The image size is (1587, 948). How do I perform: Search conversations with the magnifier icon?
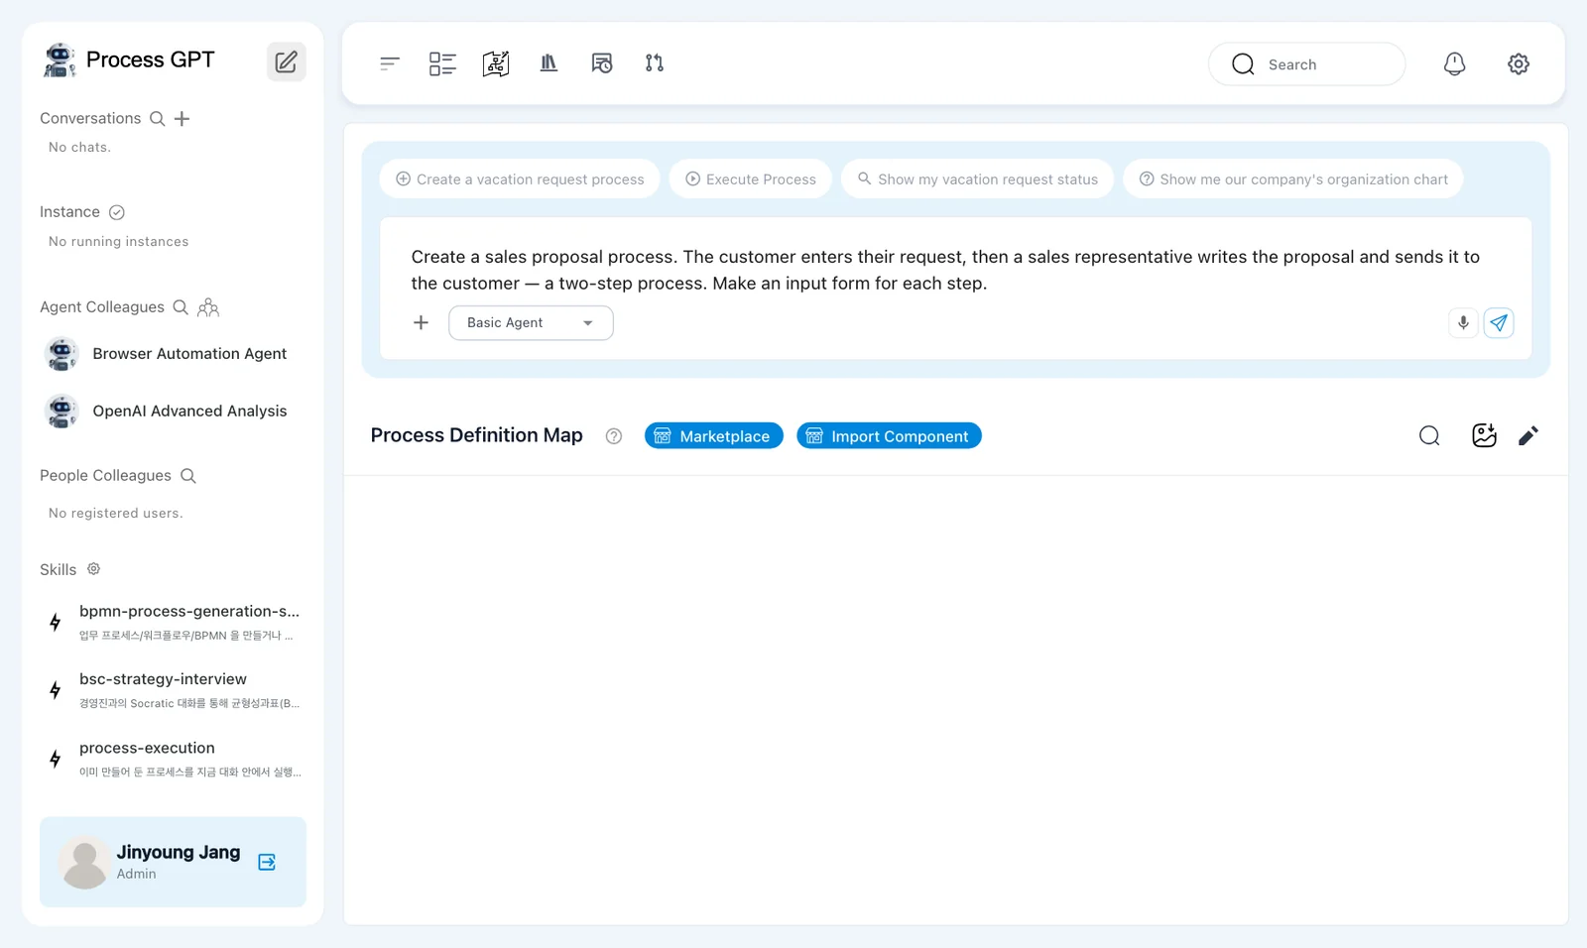click(157, 119)
